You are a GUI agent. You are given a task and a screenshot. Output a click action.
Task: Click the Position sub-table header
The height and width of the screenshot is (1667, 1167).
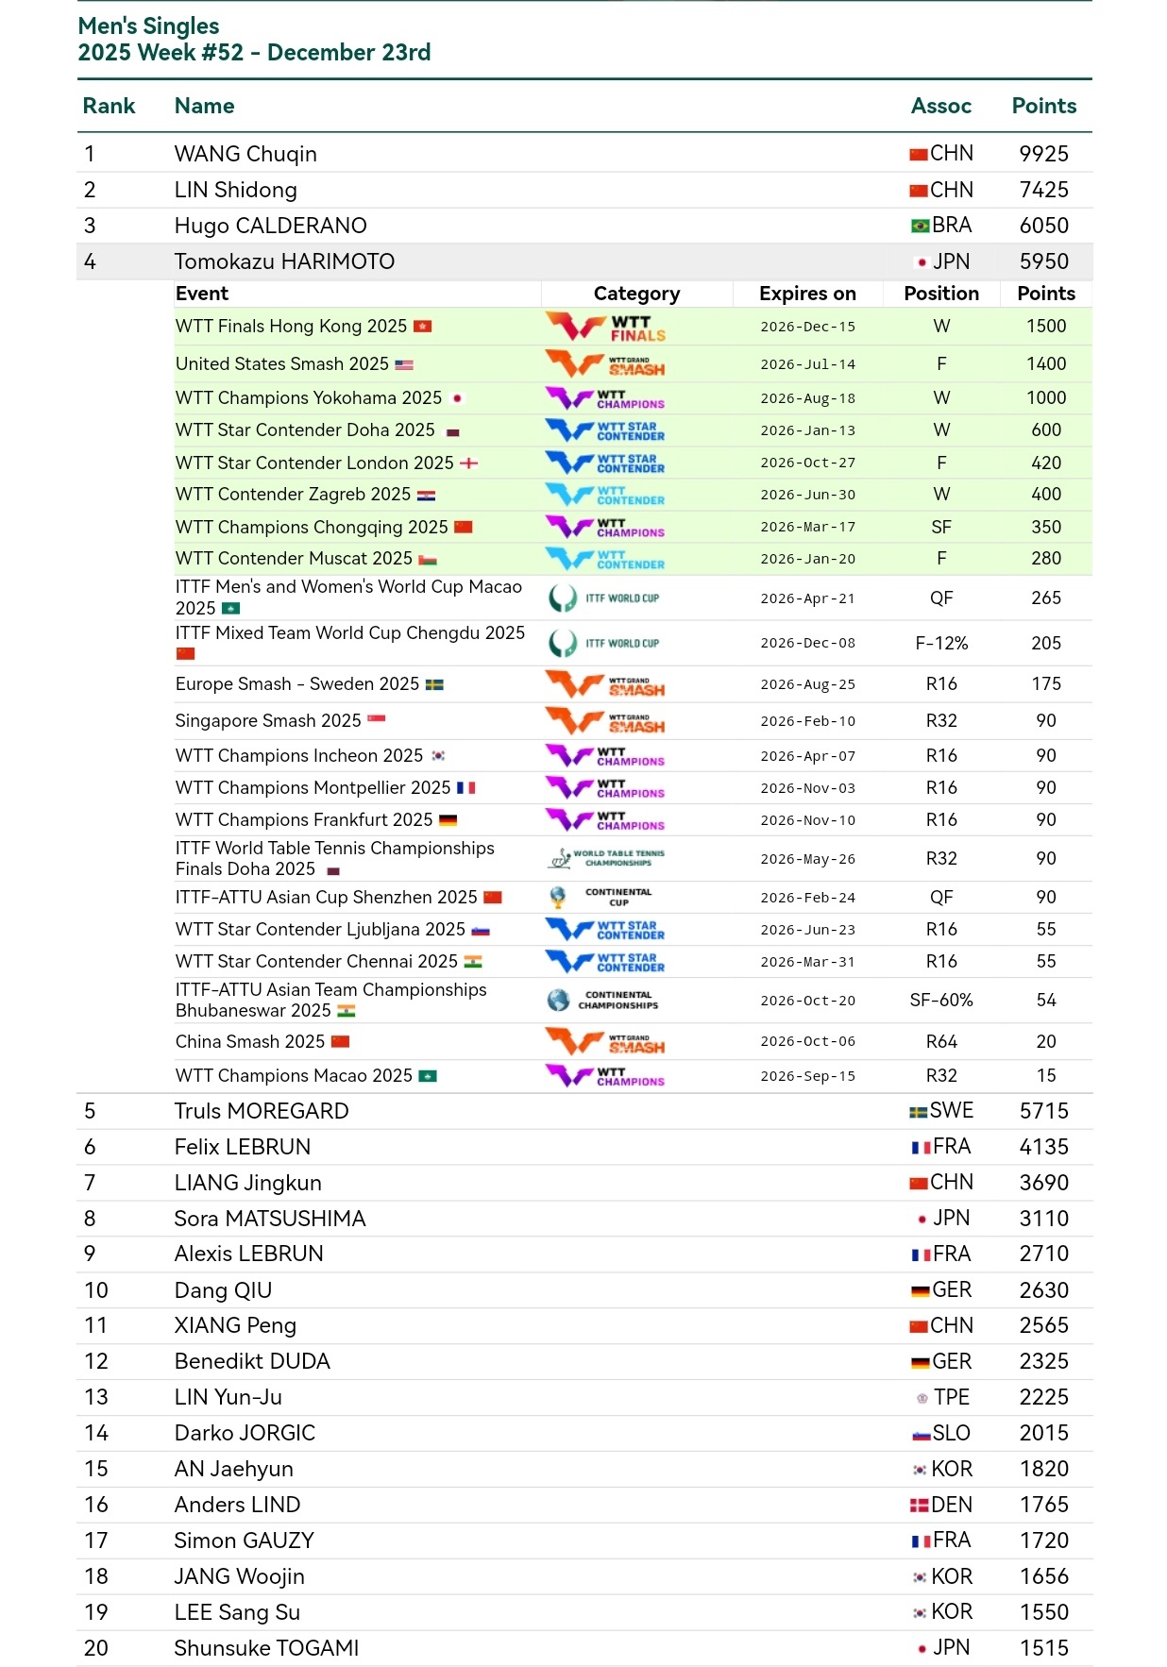(x=941, y=294)
